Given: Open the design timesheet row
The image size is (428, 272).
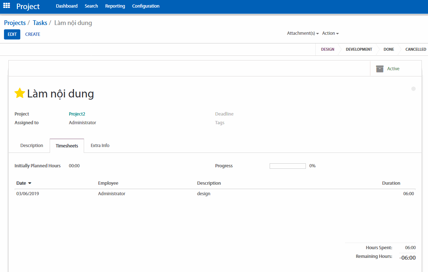Looking at the screenshot, I should pos(203,194).
